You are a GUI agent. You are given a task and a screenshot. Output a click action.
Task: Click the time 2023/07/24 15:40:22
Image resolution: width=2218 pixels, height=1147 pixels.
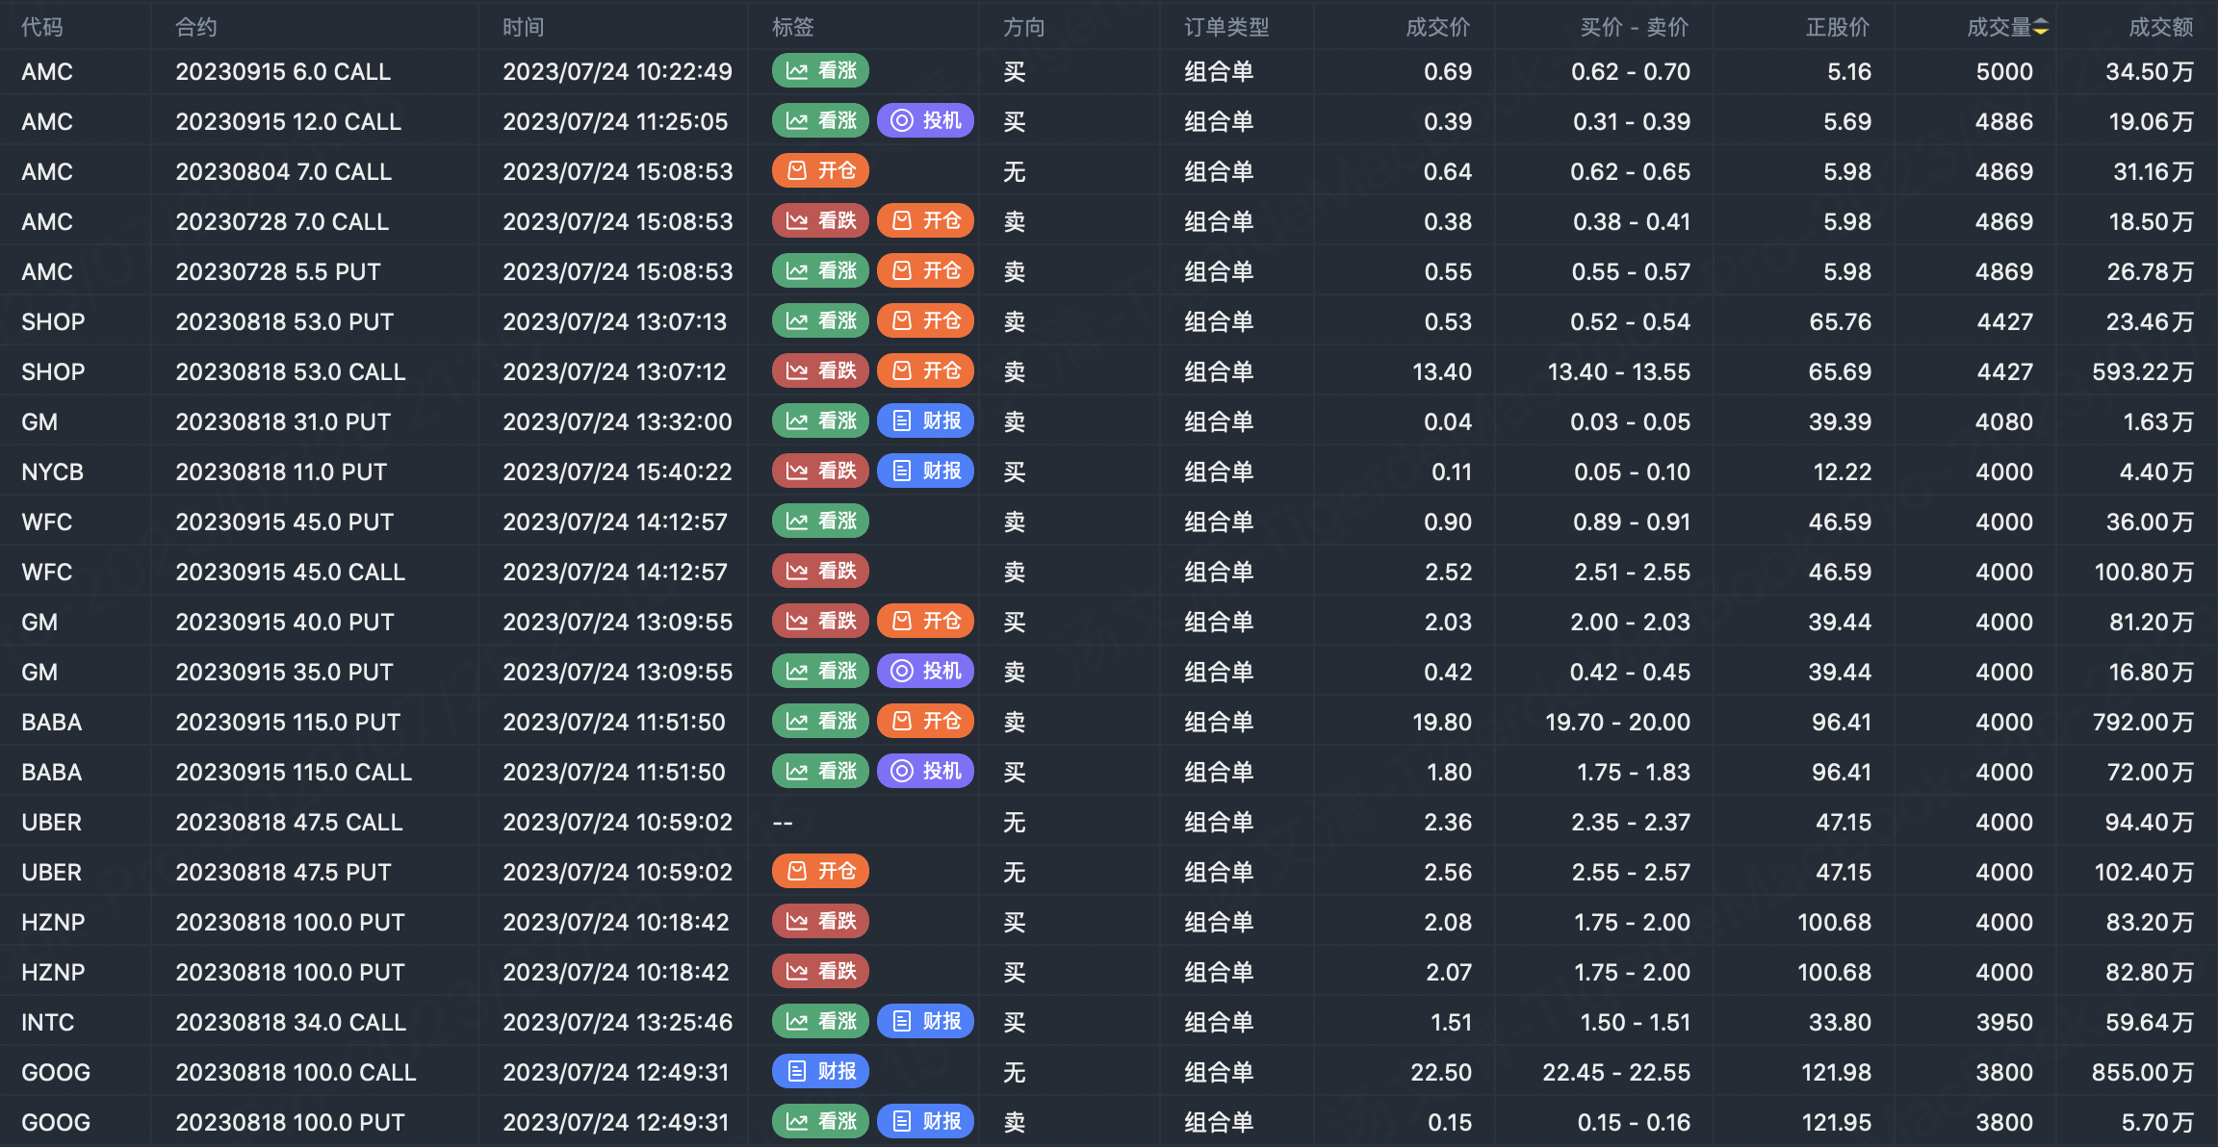pyautogui.click(x=617, y=472)
